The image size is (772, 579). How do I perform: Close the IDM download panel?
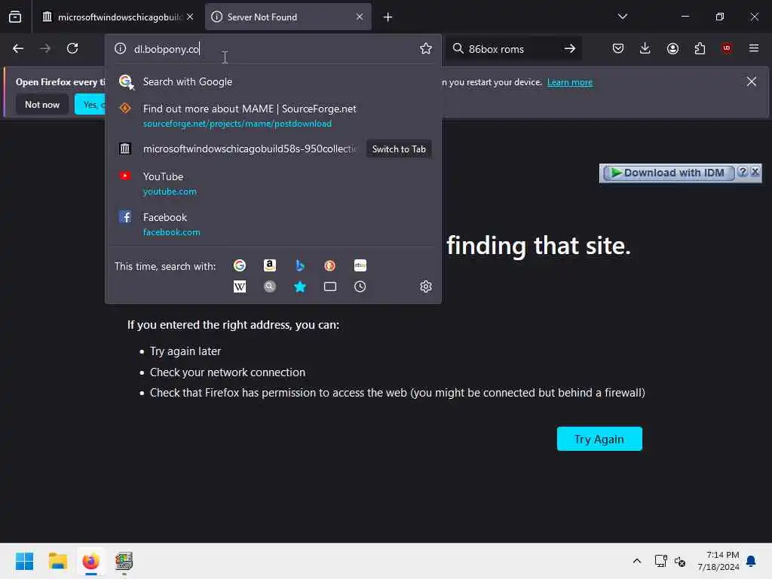[x=755, y=172]
